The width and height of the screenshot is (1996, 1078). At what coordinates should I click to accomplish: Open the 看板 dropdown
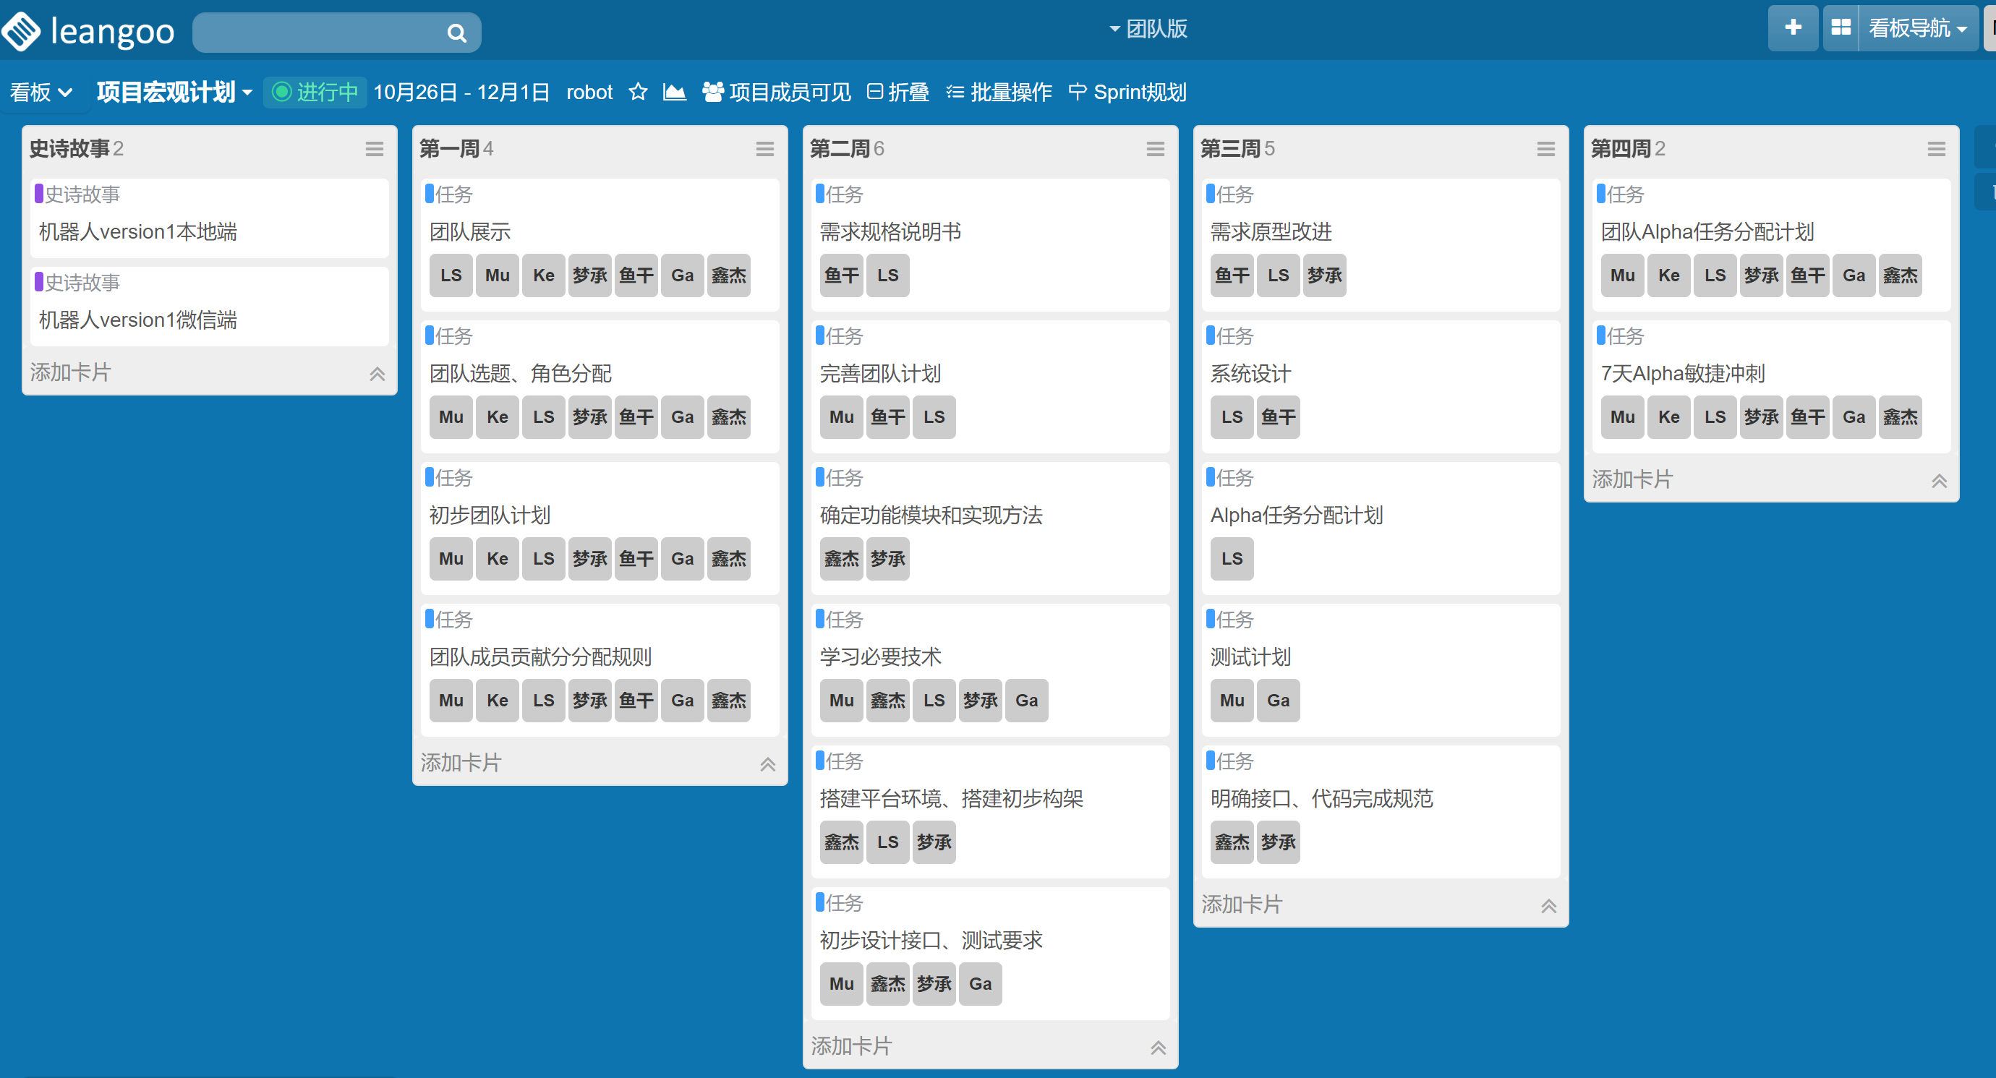click(40, 92)
